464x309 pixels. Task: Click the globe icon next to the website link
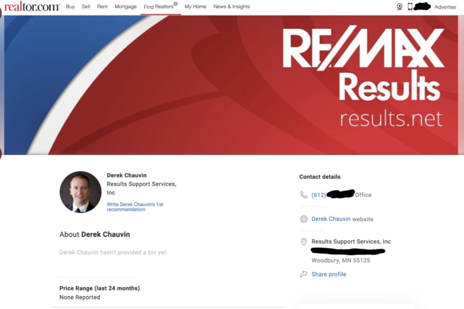point(303,219)
